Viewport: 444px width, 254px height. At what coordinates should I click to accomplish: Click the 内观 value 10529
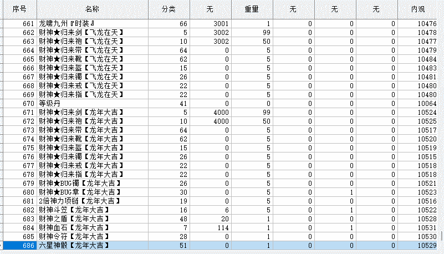419,246
